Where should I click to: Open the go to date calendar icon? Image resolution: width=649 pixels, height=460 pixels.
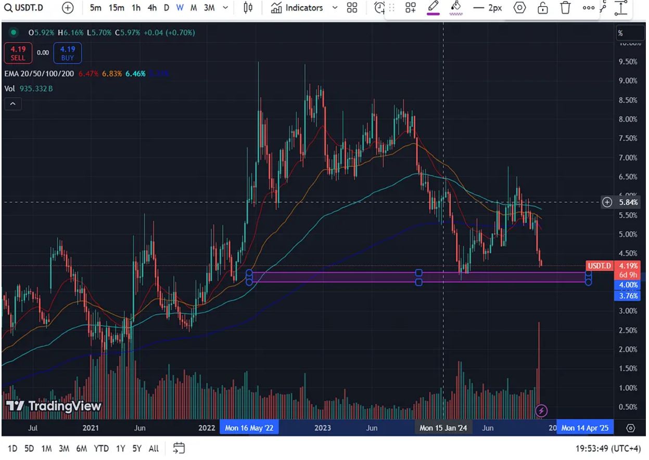179,448
